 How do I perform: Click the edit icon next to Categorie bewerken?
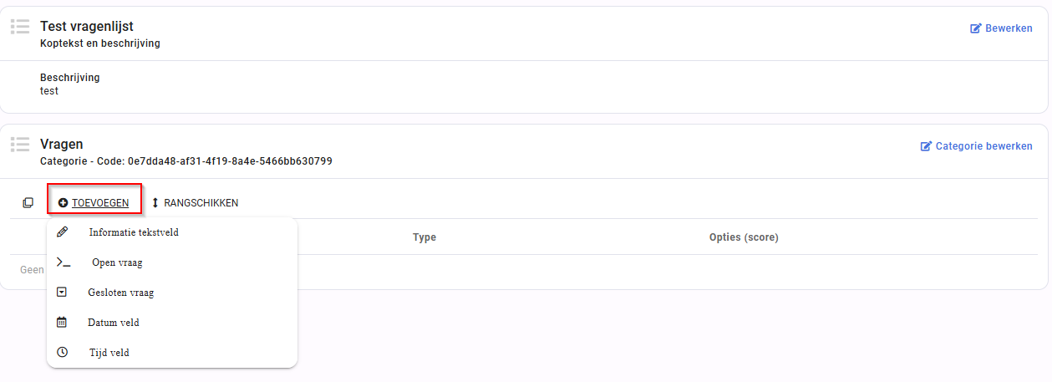(926, 146)
